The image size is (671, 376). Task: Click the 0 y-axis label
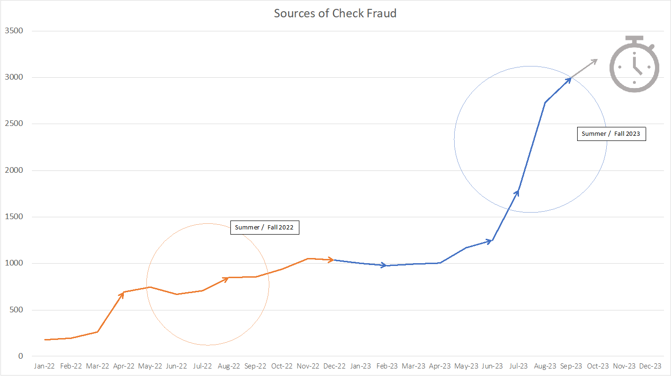click(x=20, y=356)
